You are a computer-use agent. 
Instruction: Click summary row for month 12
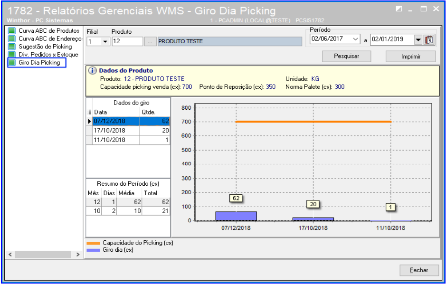point(128,202)
